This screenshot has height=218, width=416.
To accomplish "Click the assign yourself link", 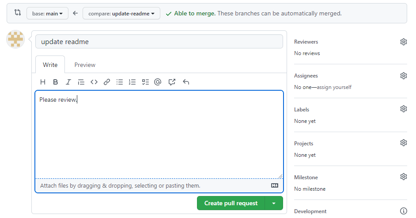I will (334, 87).
